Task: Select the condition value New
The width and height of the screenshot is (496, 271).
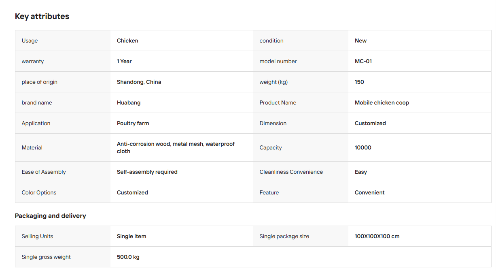Action: 361,41
